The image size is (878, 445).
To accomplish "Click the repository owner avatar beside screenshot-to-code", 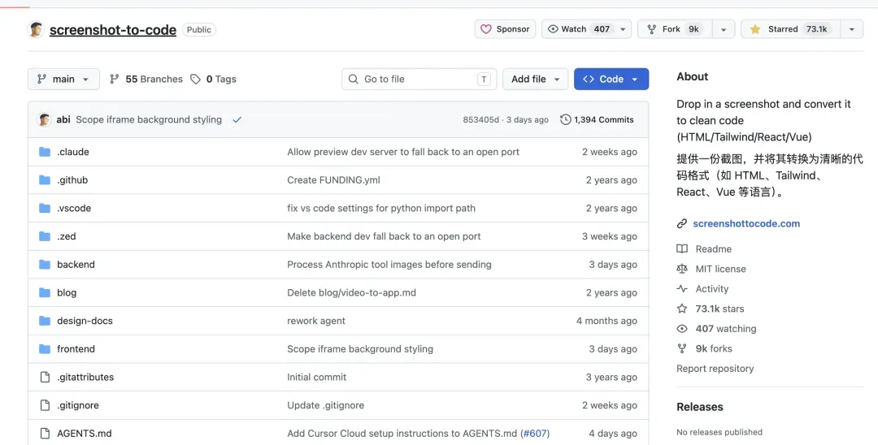I will 36,29.
